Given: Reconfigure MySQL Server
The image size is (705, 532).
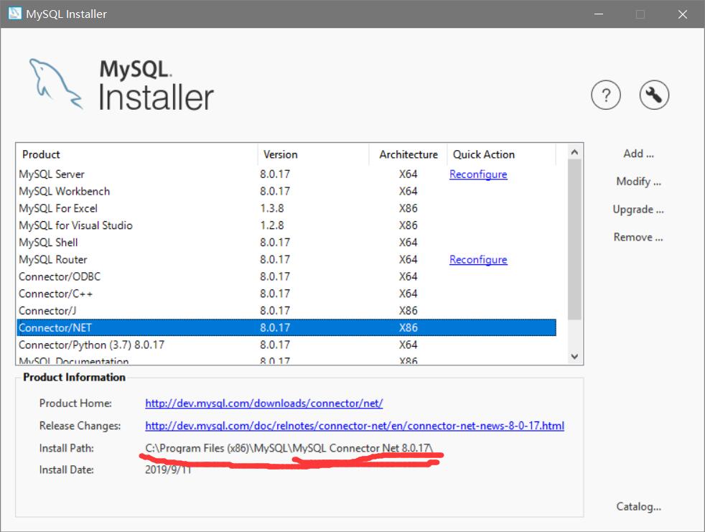Looking at the screenshot, I should (x=478, y=174).
